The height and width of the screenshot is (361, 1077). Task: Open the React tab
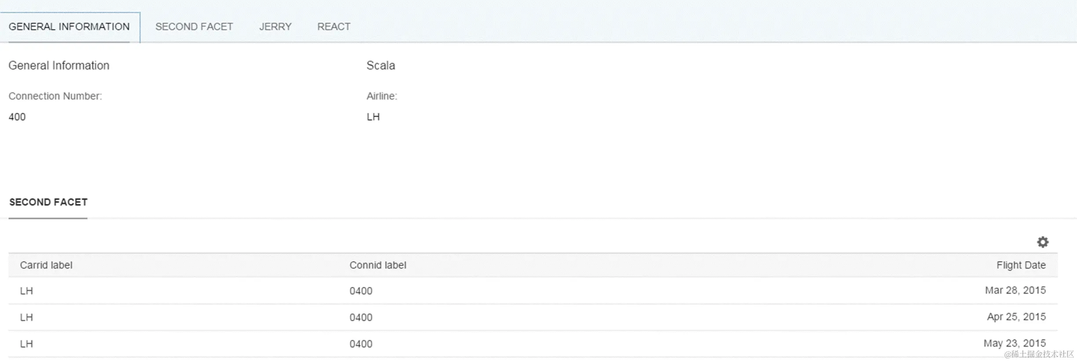[334, 27]
